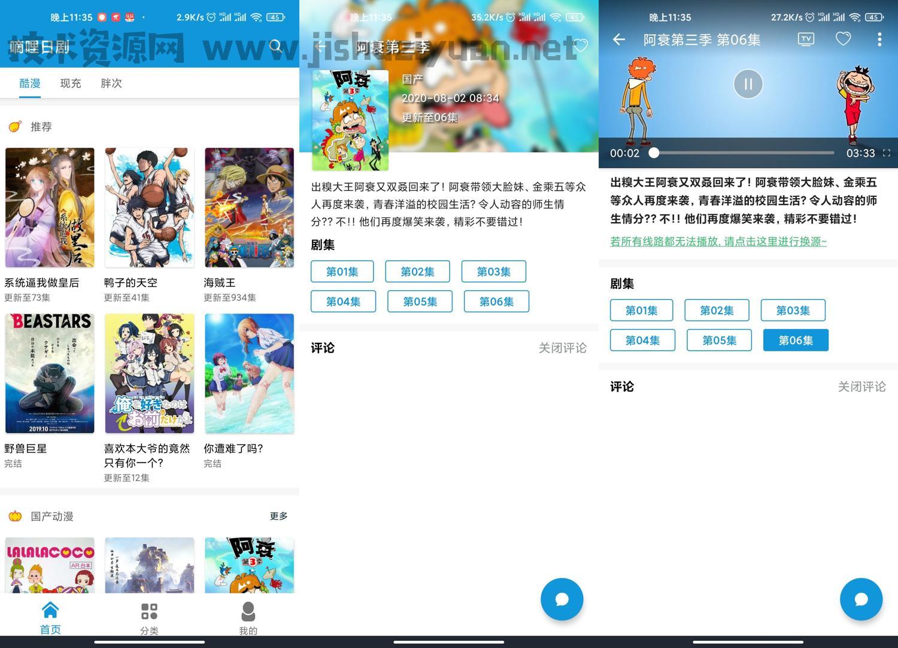Open the landscape poster under 国产动漫
898x648 pixels.
(150, 565)
